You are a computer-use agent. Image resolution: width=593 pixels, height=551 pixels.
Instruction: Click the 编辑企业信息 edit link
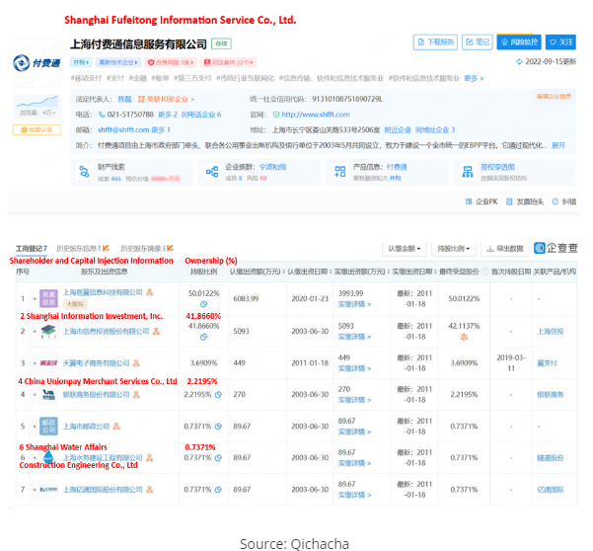[x=554, y=96]
